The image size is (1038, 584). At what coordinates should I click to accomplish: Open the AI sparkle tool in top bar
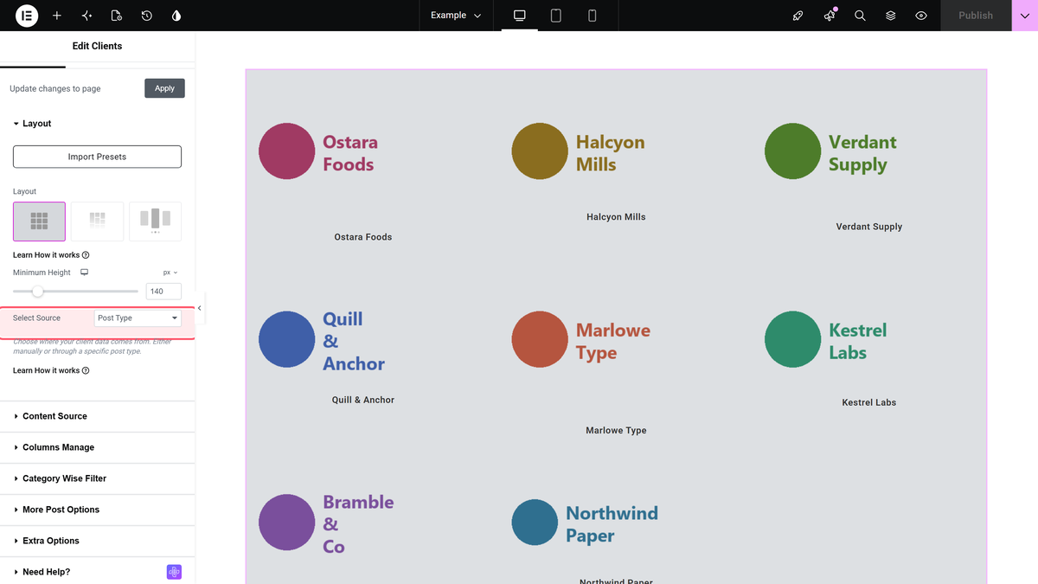click(x=86, y=16)
